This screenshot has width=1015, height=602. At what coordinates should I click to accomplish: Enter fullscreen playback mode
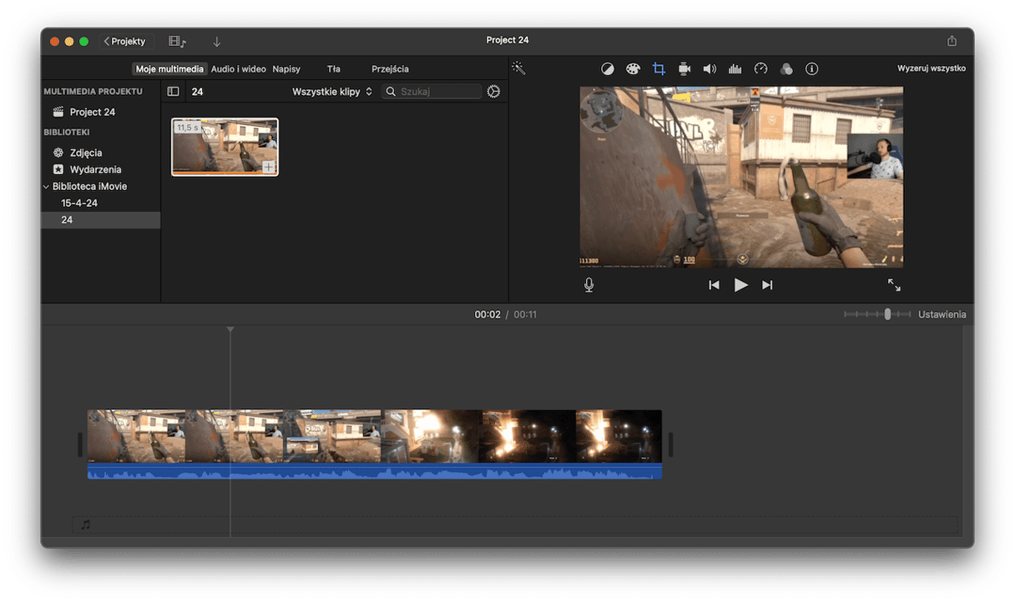click(894, 285)
